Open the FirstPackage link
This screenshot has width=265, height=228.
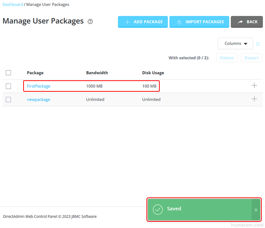point(39,86)
